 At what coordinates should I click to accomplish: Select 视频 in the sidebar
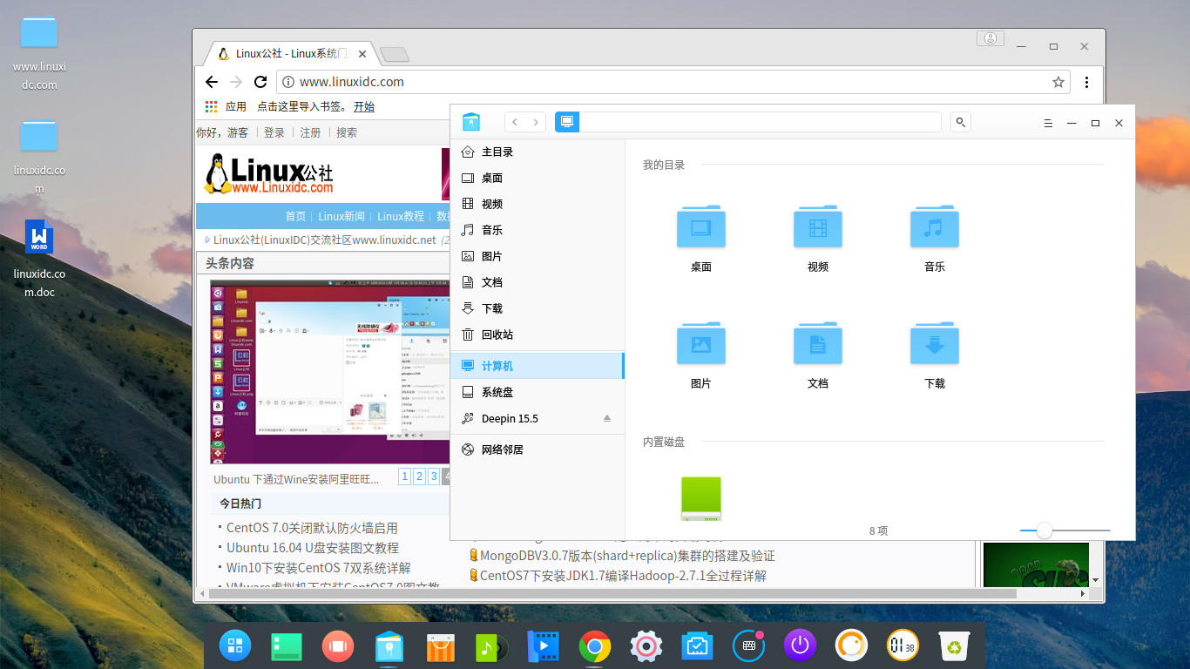pyautogui.click(x=538, y=204)
